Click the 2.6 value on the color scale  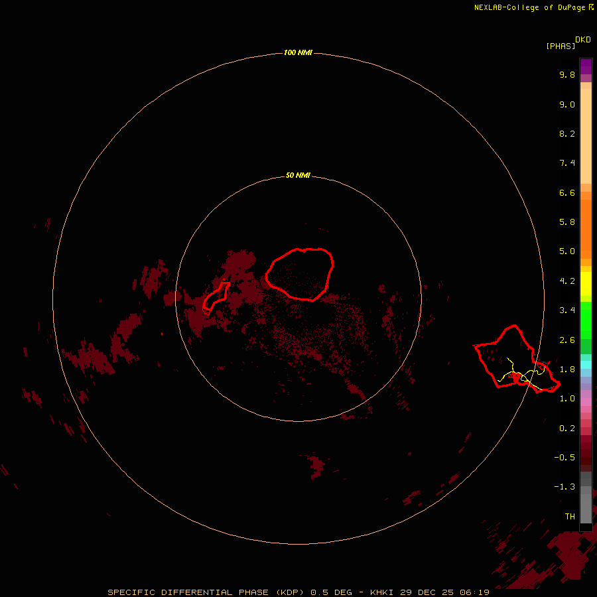coord(567,340)
